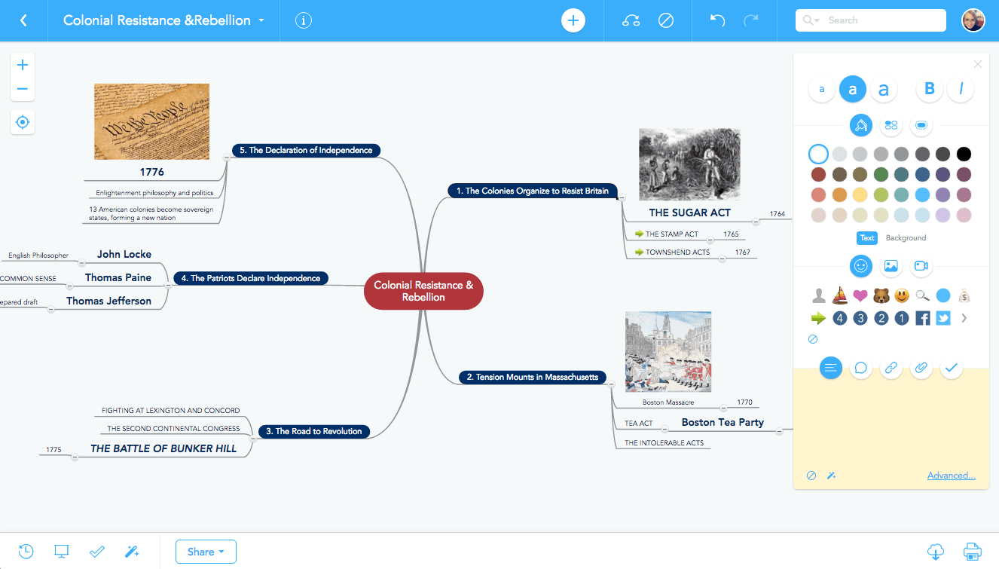
Task: Go back with the left chevron
Action: (x=23, y=20)
